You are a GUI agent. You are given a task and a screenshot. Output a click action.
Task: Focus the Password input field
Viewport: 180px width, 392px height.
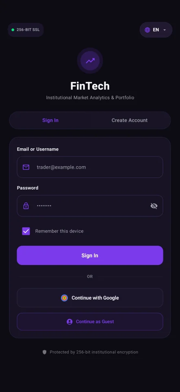[x=90, y=206]
